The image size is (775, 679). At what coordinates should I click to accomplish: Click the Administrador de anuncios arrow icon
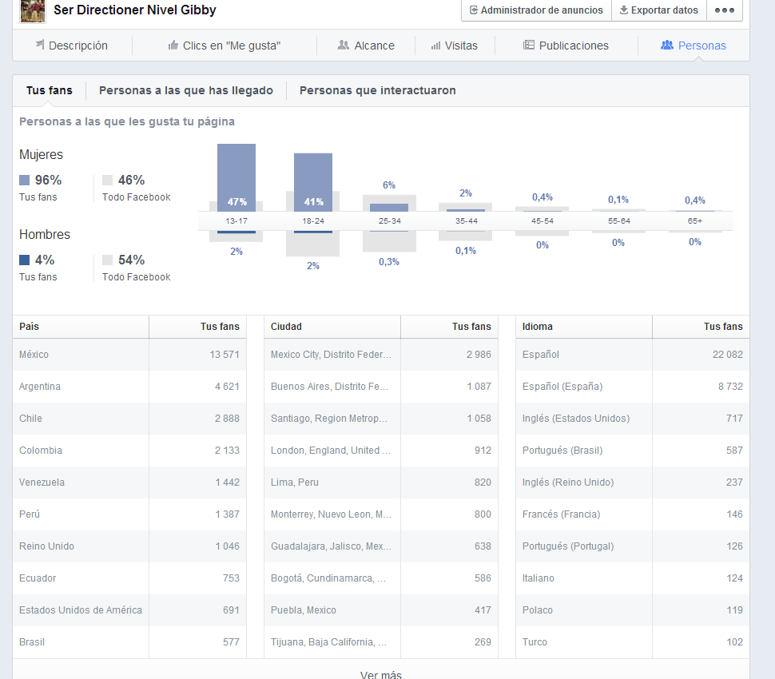coord(474,10)
